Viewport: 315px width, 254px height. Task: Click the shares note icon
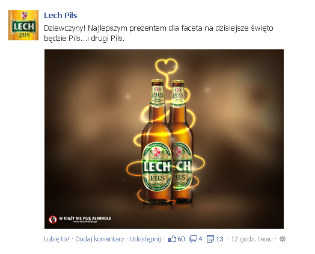coord(210,239)
